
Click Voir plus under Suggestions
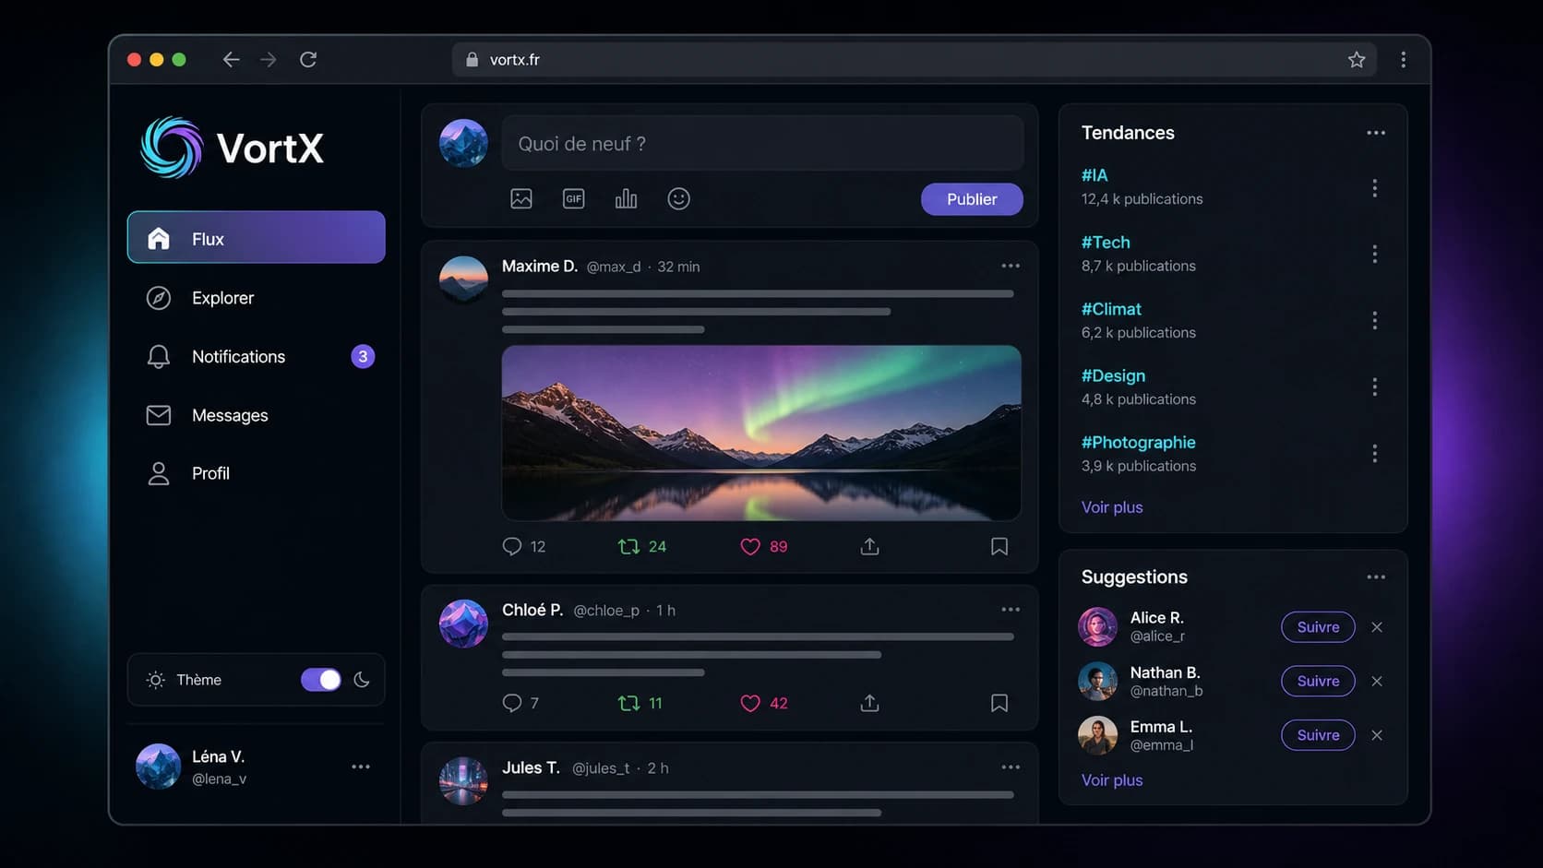tap(1112, 780)
